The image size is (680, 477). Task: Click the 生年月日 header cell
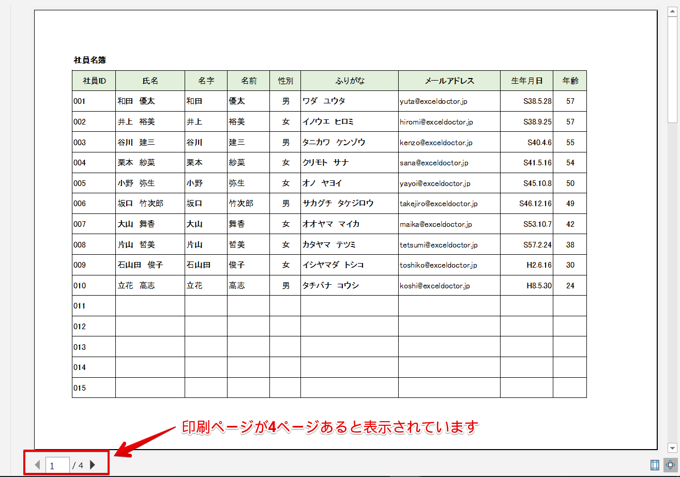tap(527, 81)
